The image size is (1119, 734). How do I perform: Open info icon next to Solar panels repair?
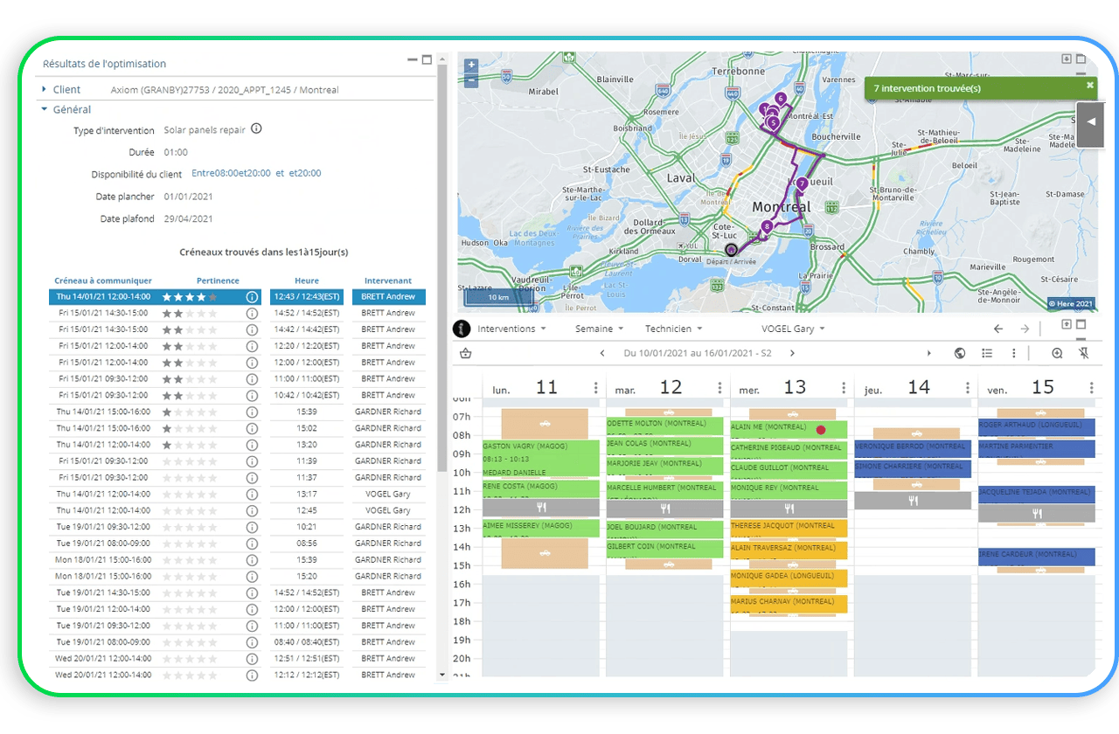click(256, 128)
